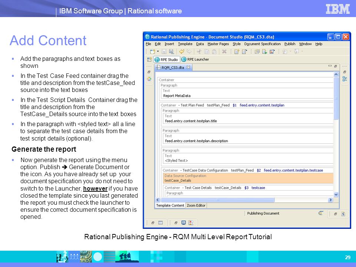Minimize the editor area
The image size is (356, 267).
pos(330,66)
